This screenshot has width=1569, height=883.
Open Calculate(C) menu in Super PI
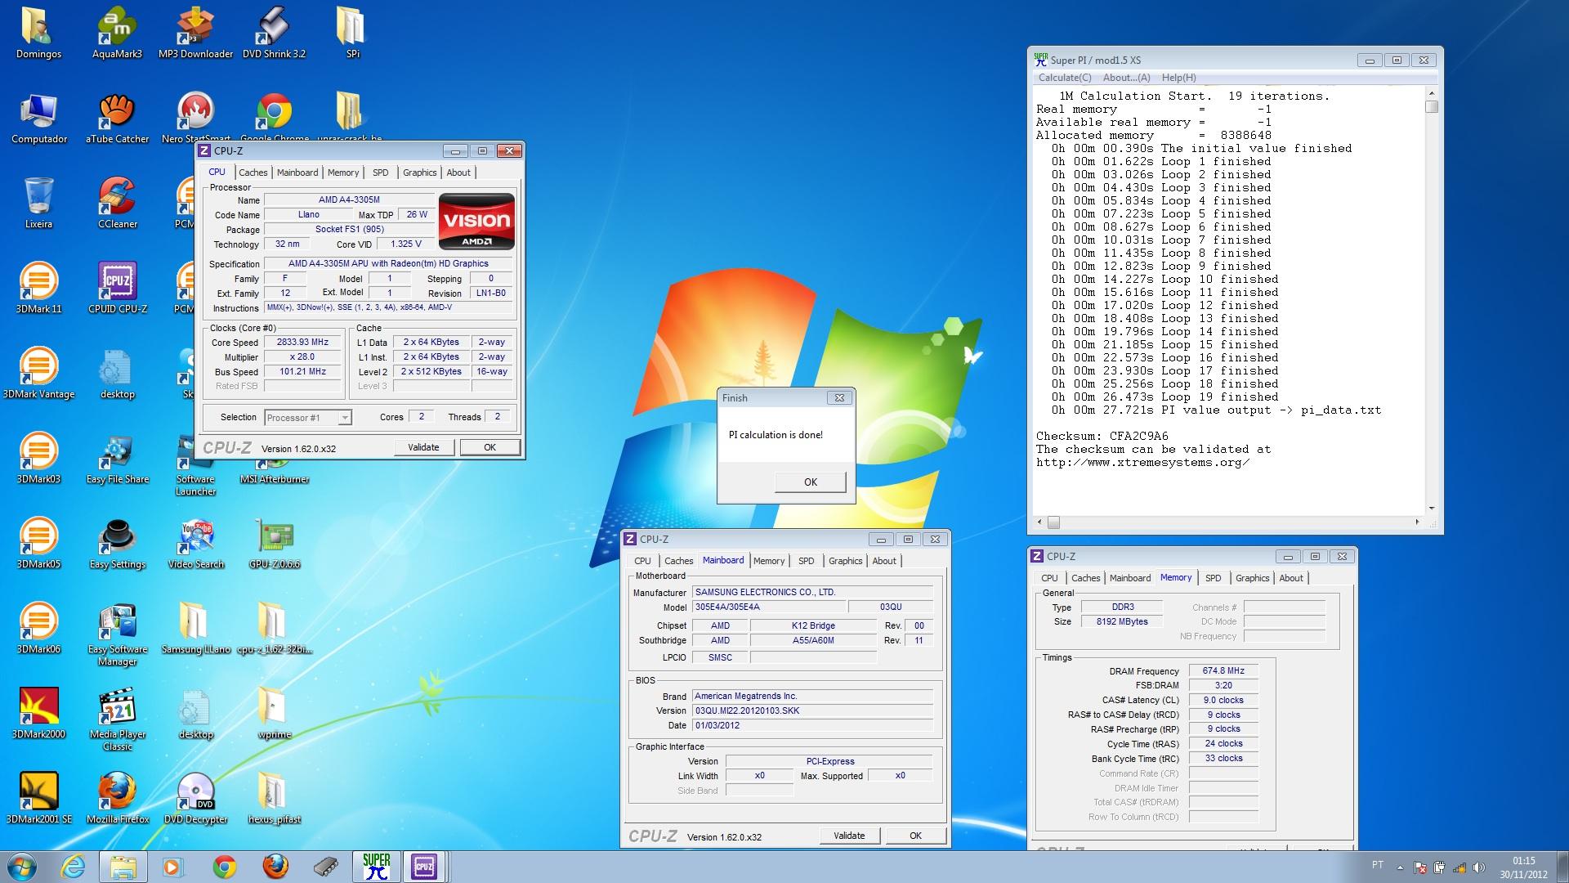coord(1064,78)
